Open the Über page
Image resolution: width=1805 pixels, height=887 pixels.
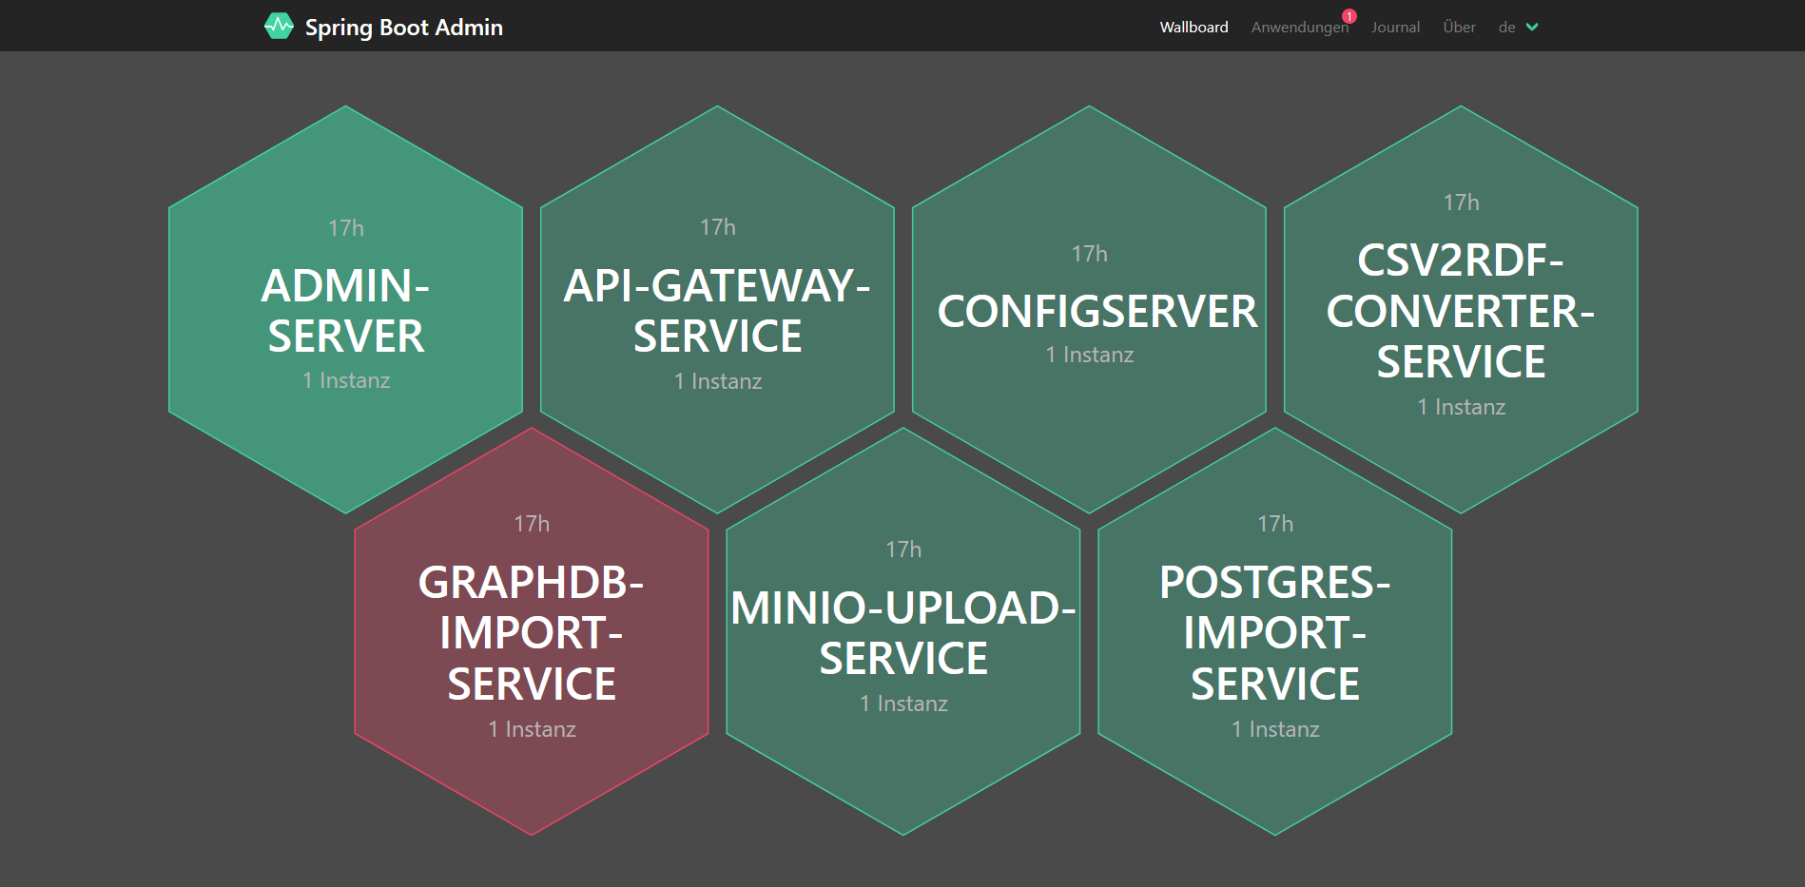point(1459,27)
